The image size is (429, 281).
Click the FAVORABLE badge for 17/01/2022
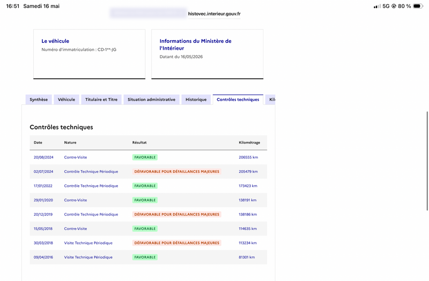[x=145, y=186]
